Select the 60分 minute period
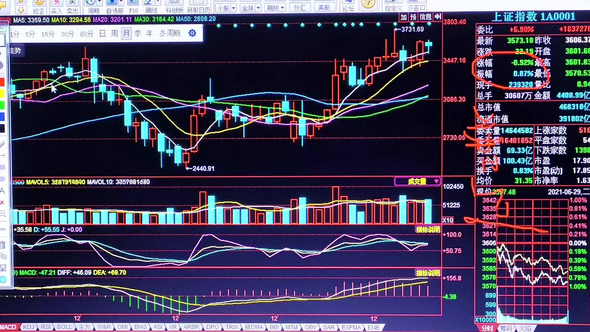 (x=86, y=34)
